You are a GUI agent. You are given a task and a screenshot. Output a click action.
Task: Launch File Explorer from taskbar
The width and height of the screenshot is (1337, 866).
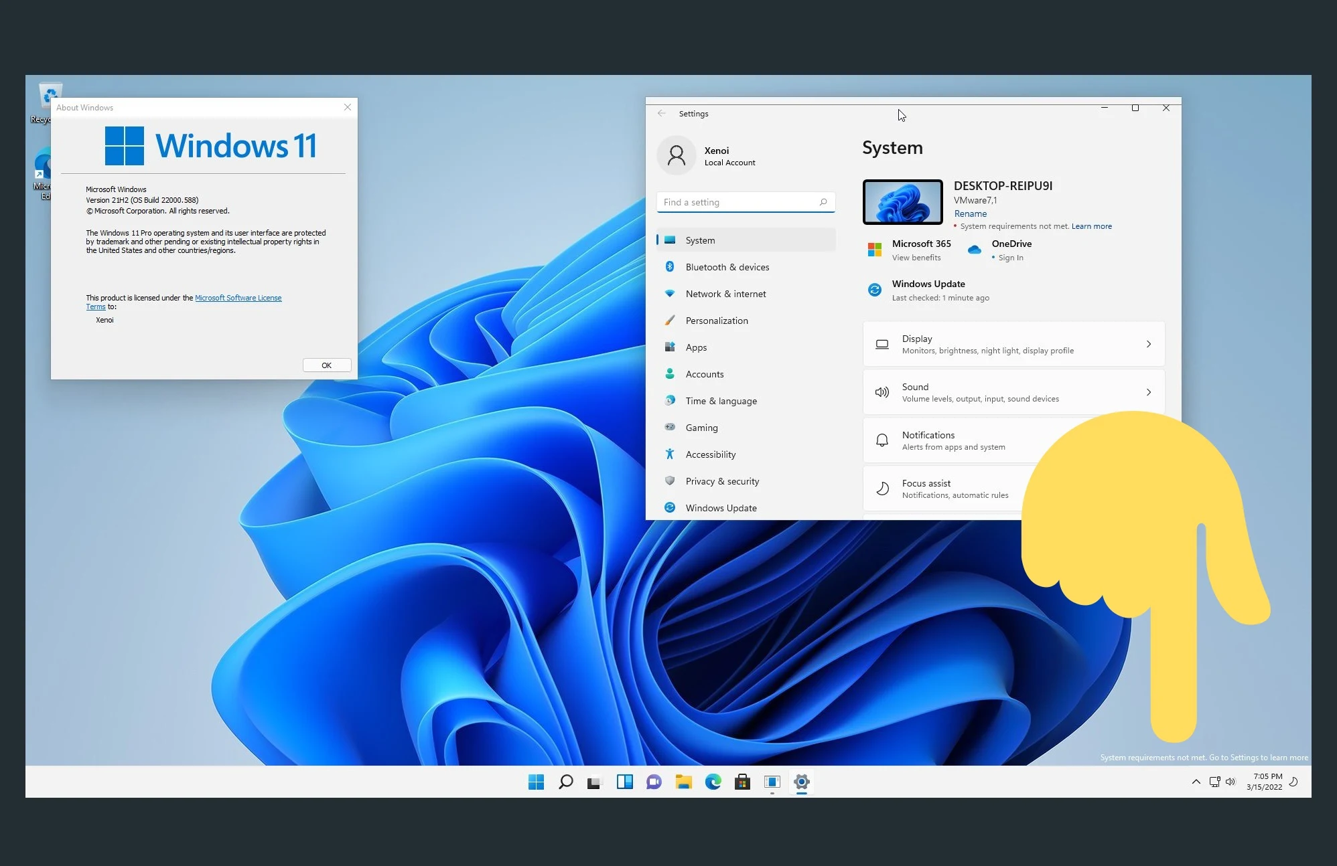coord(683,782)
